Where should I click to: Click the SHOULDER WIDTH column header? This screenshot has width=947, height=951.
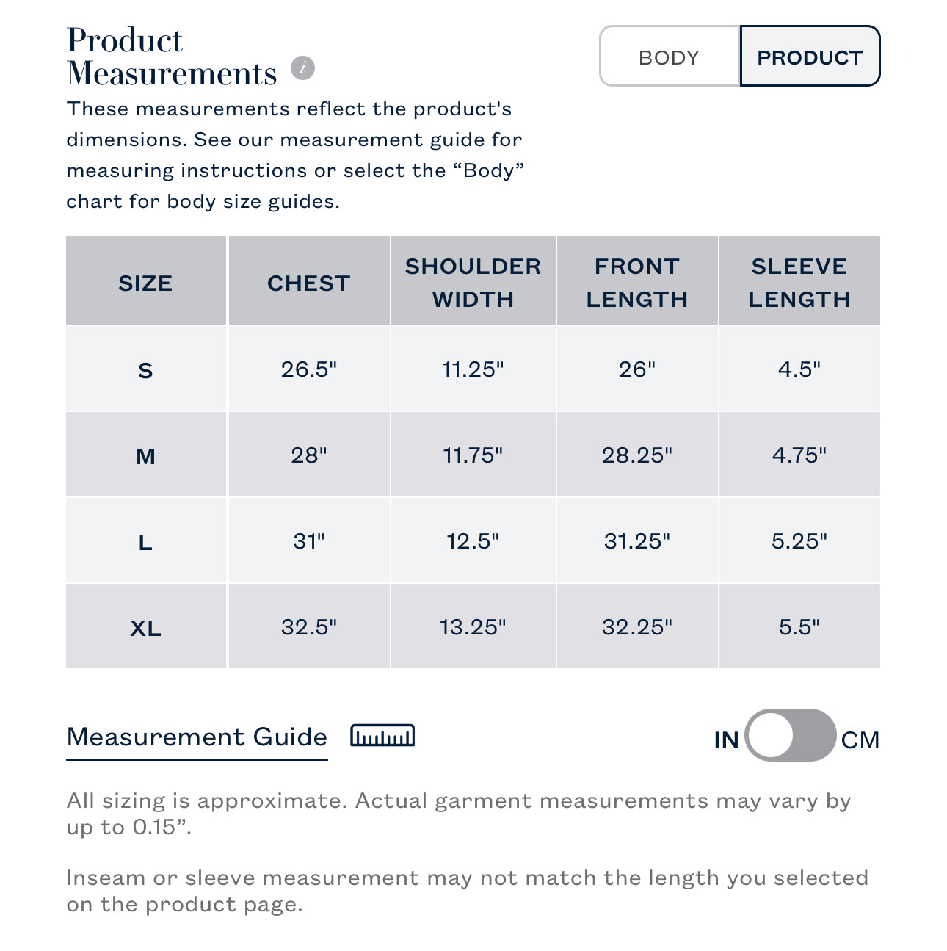tap(473, 283)
